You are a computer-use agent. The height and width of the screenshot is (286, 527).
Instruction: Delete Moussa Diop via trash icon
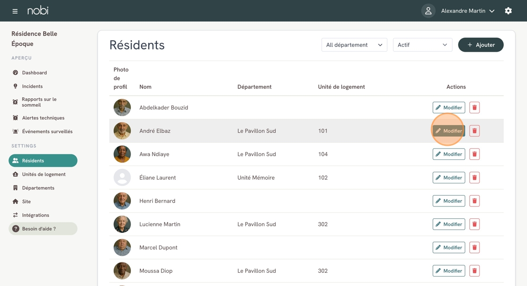pos(474,271)
